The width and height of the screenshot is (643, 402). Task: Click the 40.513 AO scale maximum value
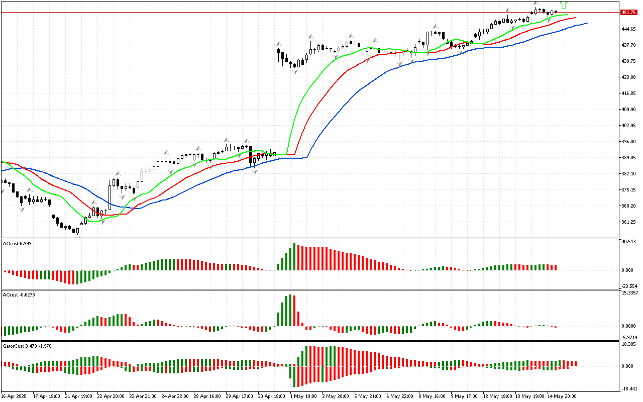pyautogui.click(x=629, y=242)
